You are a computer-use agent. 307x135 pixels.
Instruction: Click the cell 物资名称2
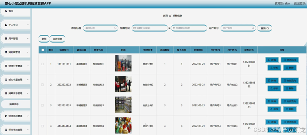[98, 85]
